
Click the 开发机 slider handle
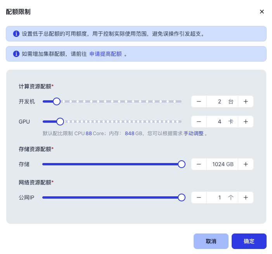57,101
